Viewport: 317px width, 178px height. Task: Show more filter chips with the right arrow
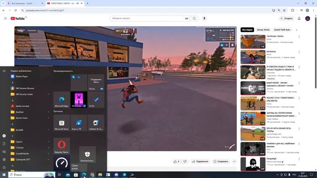point(296,30)
